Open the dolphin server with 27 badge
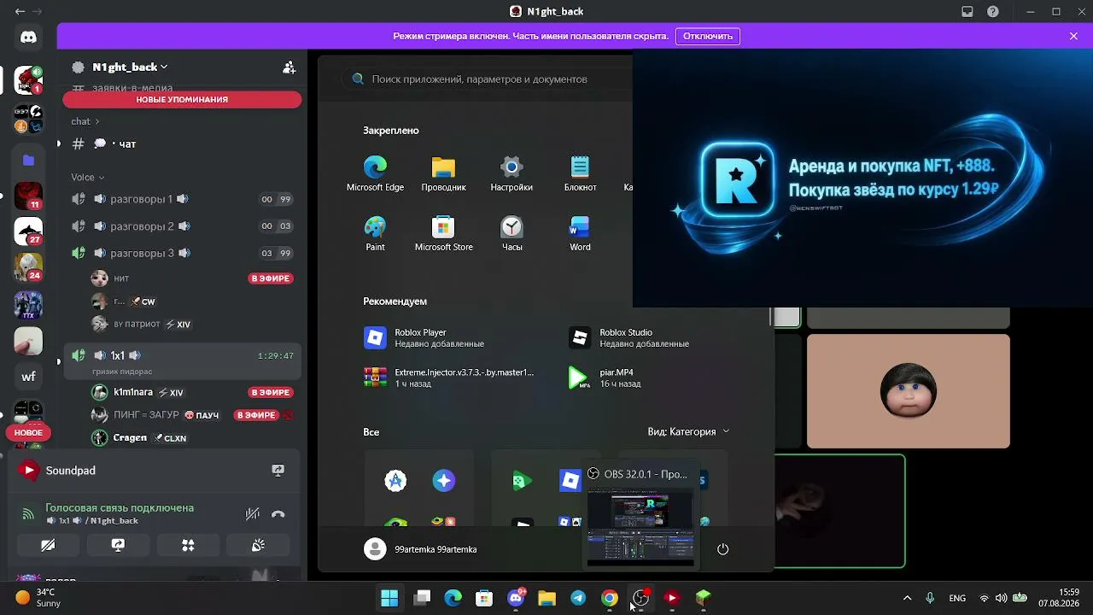Screen dimensions: 1093x615 click(x=28, y=231)
